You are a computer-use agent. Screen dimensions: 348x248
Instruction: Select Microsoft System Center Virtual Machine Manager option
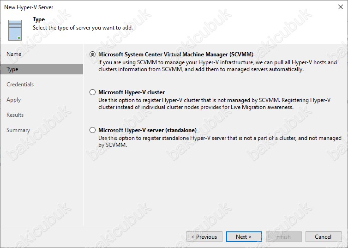coord(93,54)
